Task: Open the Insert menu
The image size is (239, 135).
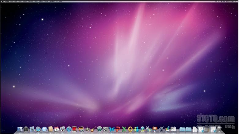Action: (25, 2)
